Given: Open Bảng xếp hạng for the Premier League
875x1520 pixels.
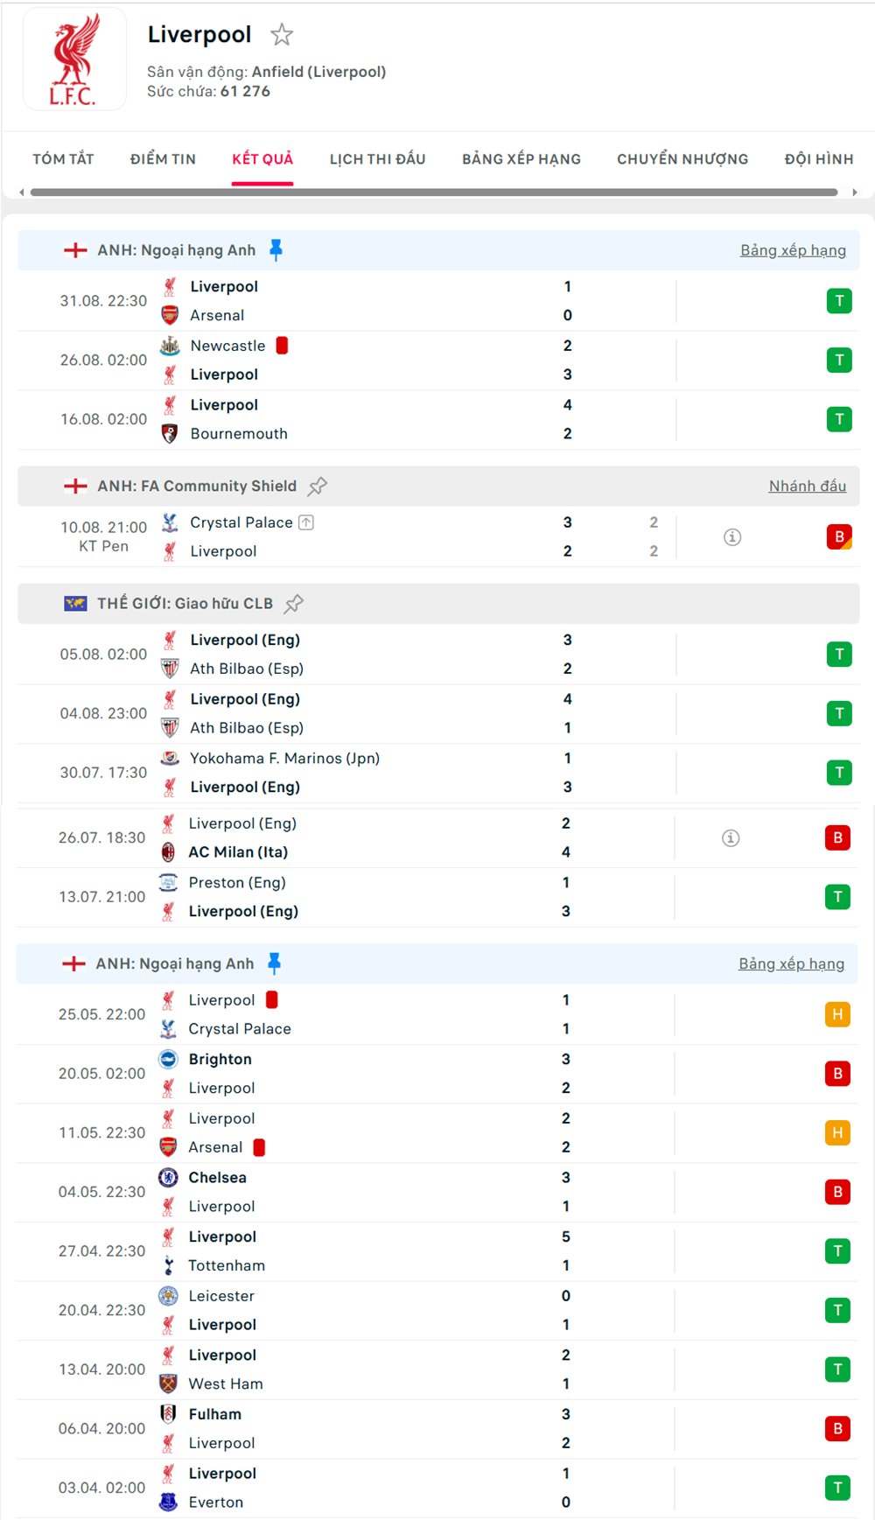Looking at the screenshot, I should (793, 249).
